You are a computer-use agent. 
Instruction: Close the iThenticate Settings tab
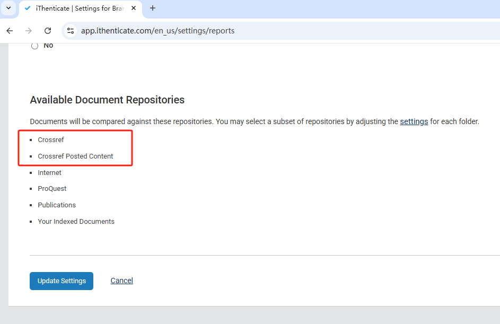134,8
